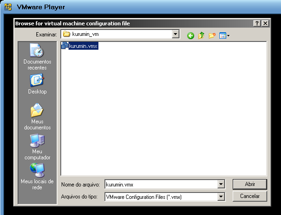Click the dialog help question mark button
The height and width of the screenshot is (215, 281).
(257, 23)
